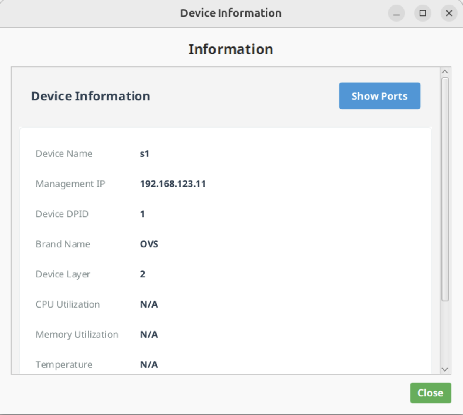Click the Temperature N/A value

[x=149, y=365]
